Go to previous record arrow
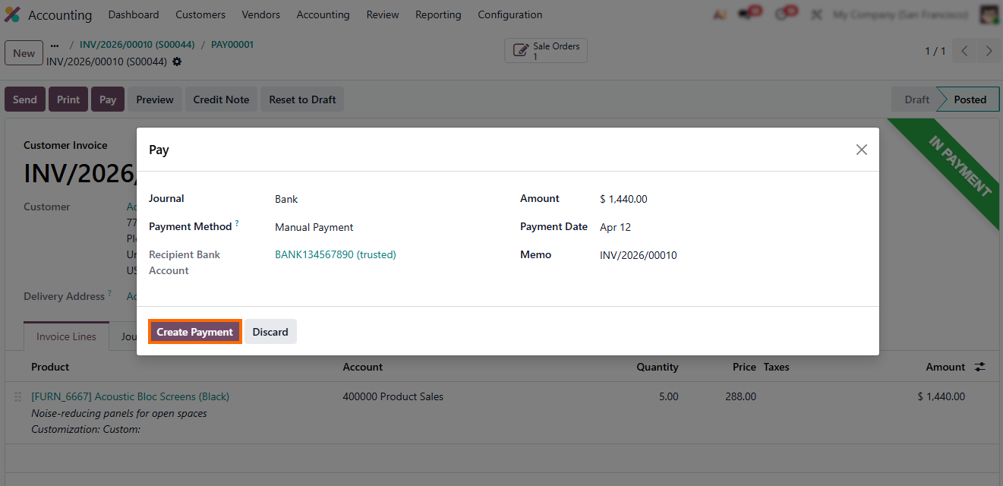 coord(964,51)
